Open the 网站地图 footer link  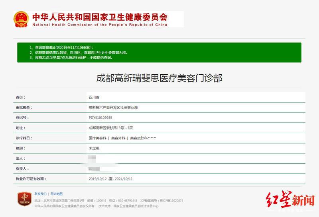tap(56, 194)
